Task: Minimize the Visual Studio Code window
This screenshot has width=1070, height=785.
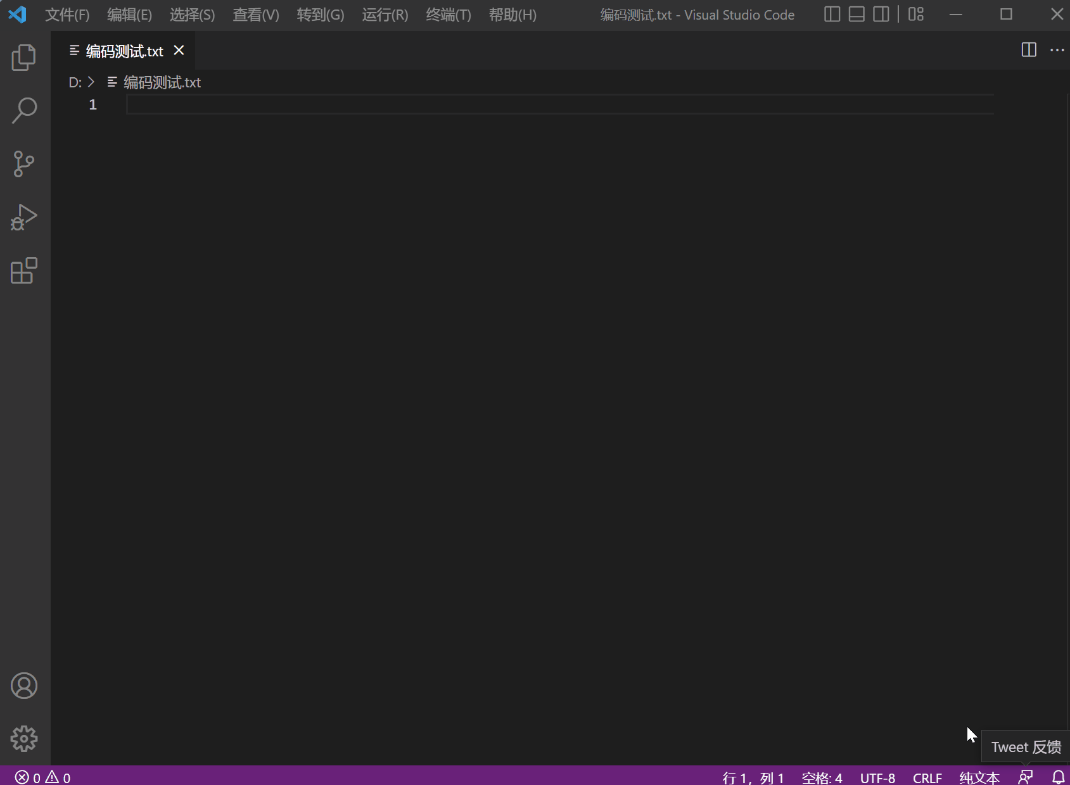Action: pyautogui.click(x=956, y=14)
